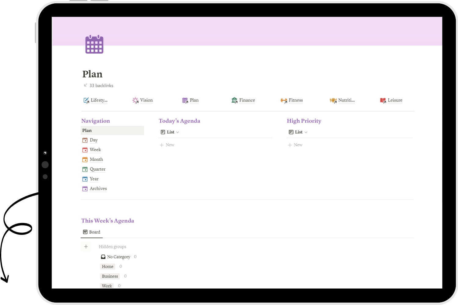Viewport: 458px width, 305px height.
Task: Open the Vision page link
Action: [x=146, y=100]
